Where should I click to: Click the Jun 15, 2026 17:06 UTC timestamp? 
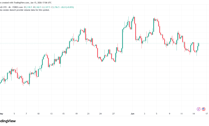(41, 2)
